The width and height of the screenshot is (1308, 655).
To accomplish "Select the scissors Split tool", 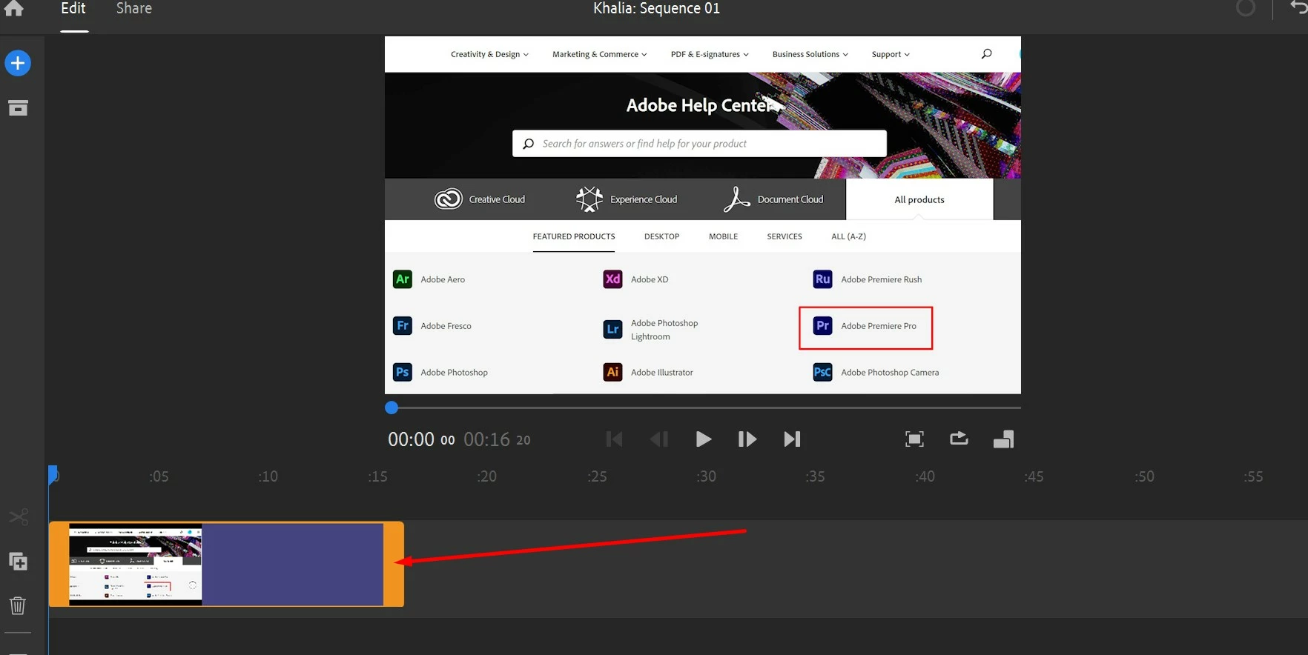I will click(19, 516).
